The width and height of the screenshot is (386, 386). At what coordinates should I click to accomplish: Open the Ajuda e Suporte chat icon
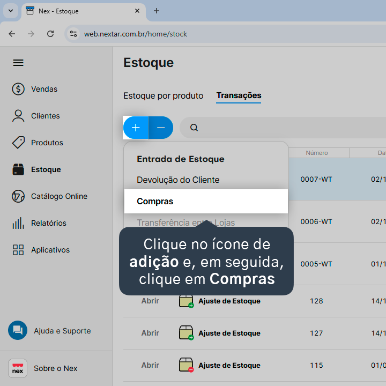coord(18,330)
